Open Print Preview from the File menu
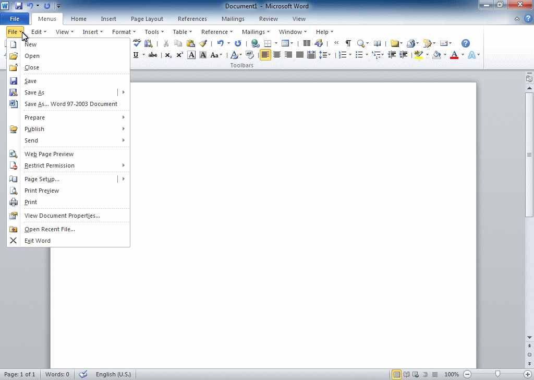 tap(41, 191)
